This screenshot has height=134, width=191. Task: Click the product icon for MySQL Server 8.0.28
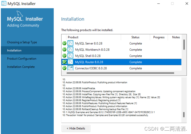(70, 43)
